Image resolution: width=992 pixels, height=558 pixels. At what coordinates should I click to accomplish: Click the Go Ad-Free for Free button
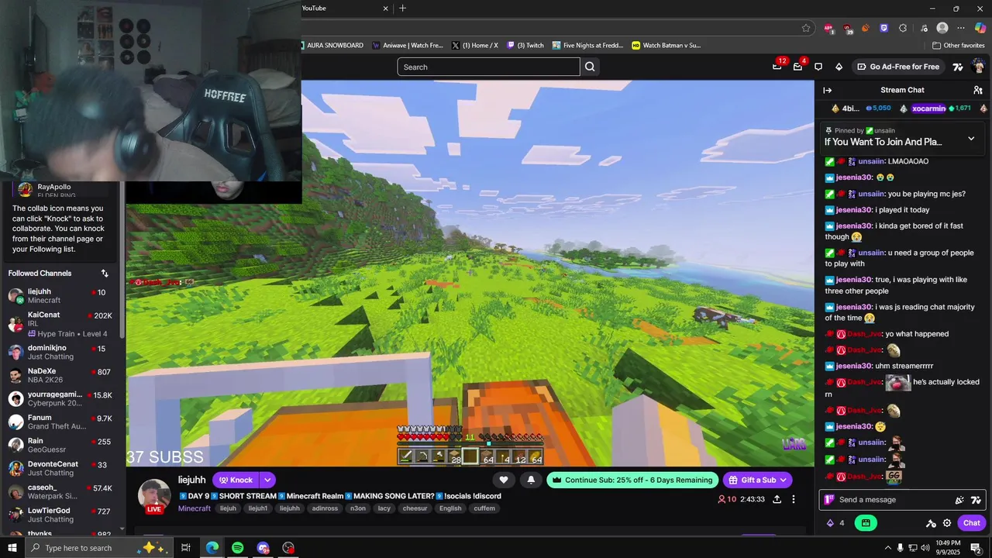(x=897, y=67)
